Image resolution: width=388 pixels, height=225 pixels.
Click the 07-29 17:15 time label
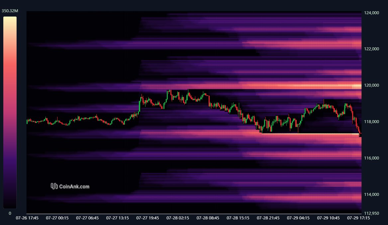[x=358, y=218]
